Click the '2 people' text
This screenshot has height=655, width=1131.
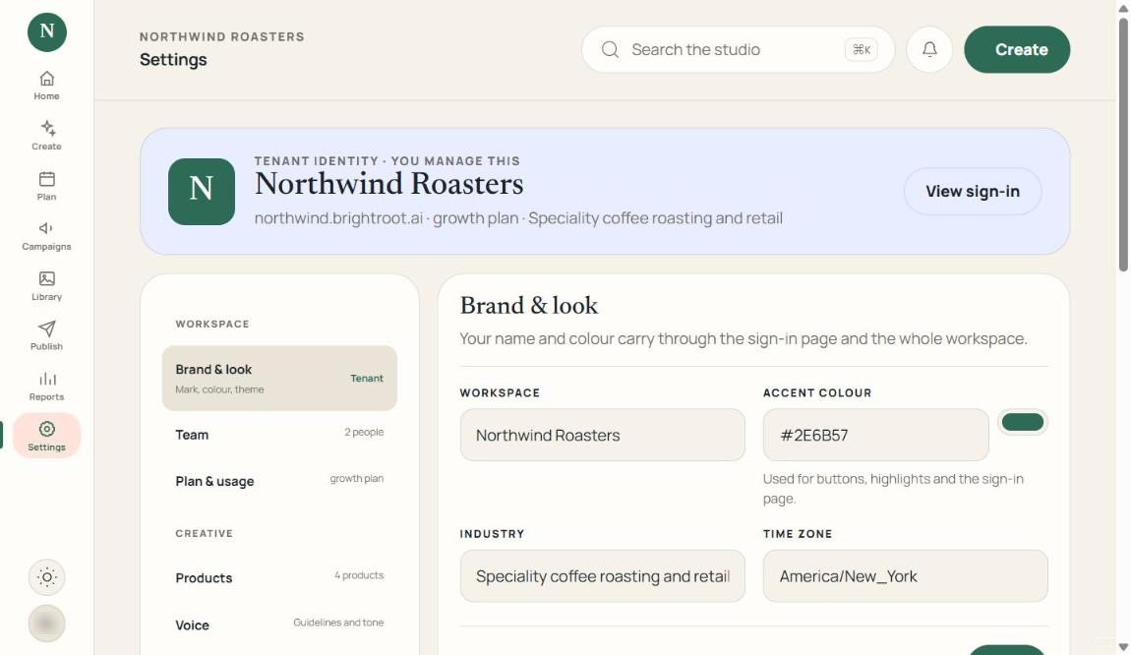click(x=364, y=432)
